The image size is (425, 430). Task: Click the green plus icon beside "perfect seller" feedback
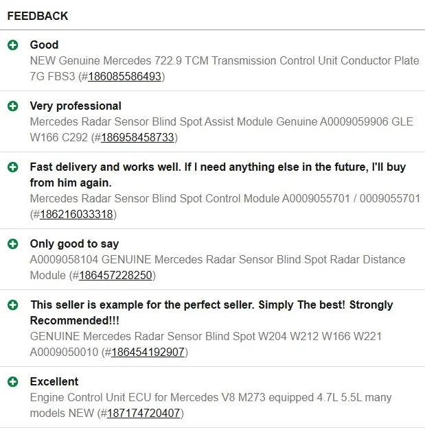pyautogui.click(x=12, y=305)
